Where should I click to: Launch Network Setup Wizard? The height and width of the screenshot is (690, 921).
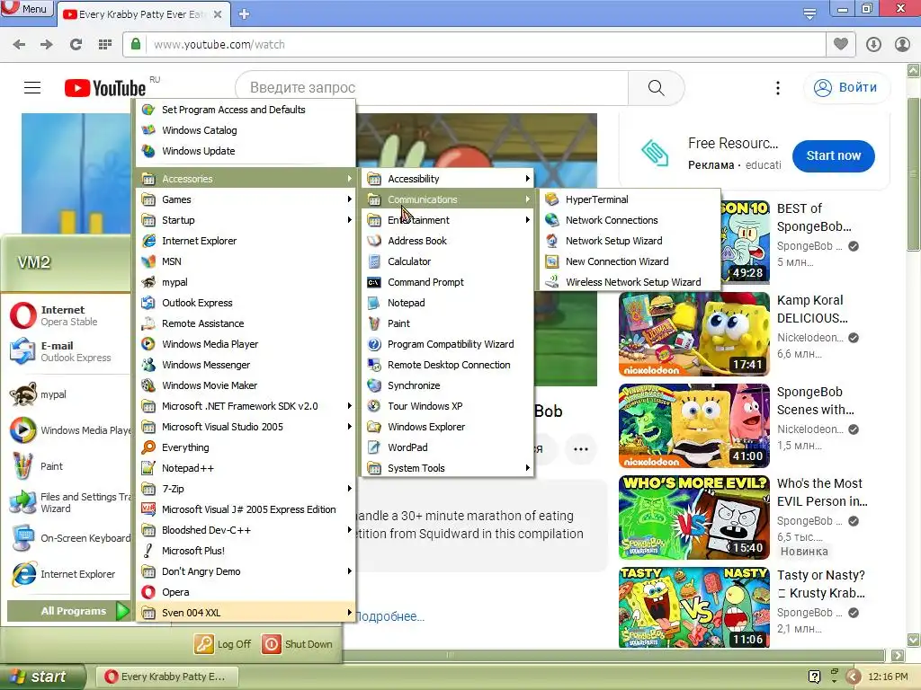pyautogui.click(x=629, y=241)
